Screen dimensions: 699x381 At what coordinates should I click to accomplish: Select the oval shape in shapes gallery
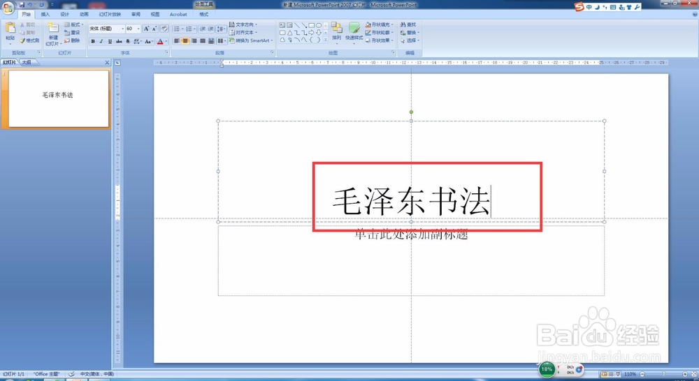point(319,25)
